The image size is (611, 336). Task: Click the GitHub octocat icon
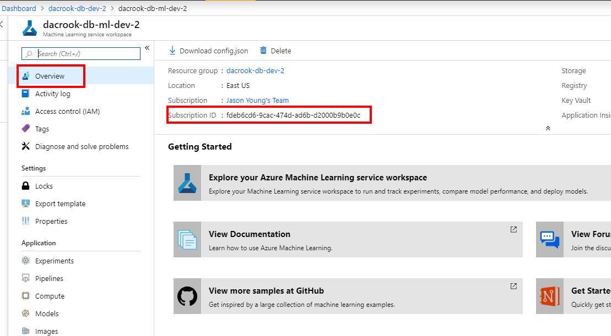187,296
